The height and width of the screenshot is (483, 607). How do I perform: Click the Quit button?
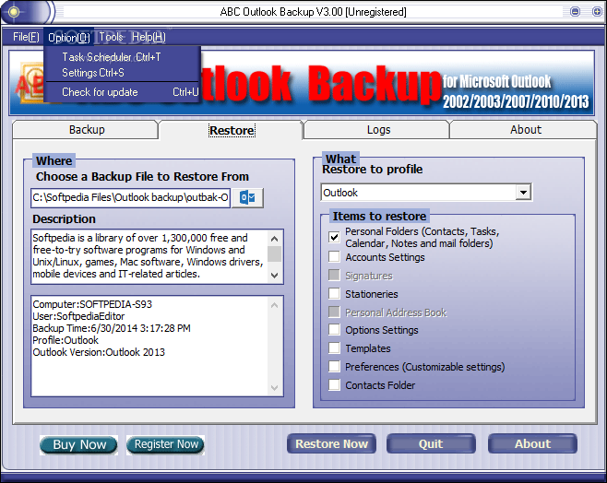431,443
